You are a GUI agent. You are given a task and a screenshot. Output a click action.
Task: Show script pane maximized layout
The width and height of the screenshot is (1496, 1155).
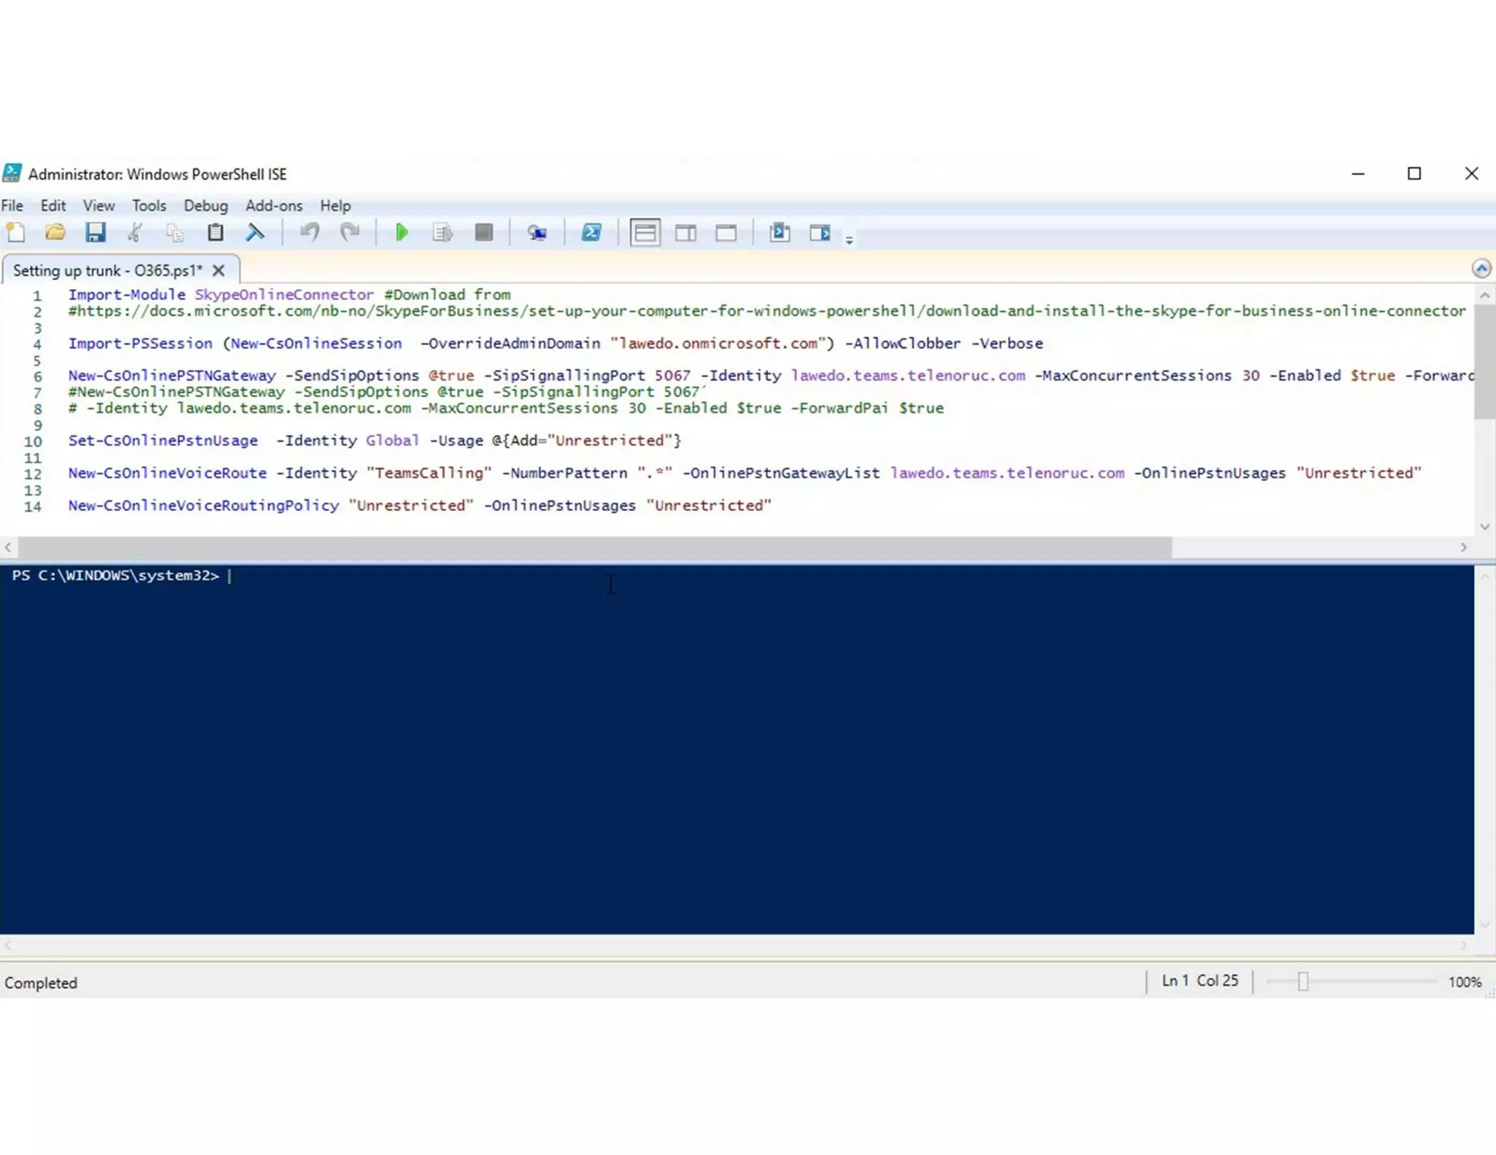(x=726, y=233)
